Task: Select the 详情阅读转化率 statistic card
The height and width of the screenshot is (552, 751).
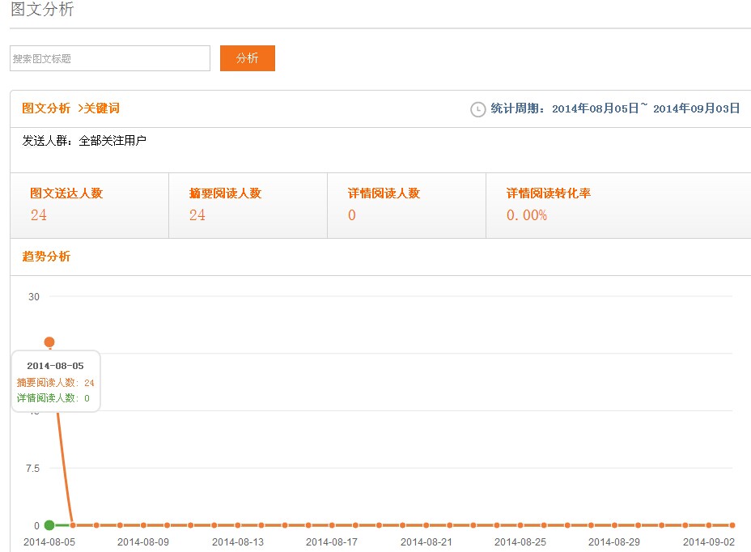Action: (618, 205)
